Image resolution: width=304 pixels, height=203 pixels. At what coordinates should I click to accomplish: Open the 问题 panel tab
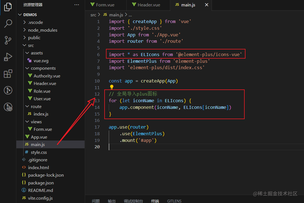[x=96, y=201]
